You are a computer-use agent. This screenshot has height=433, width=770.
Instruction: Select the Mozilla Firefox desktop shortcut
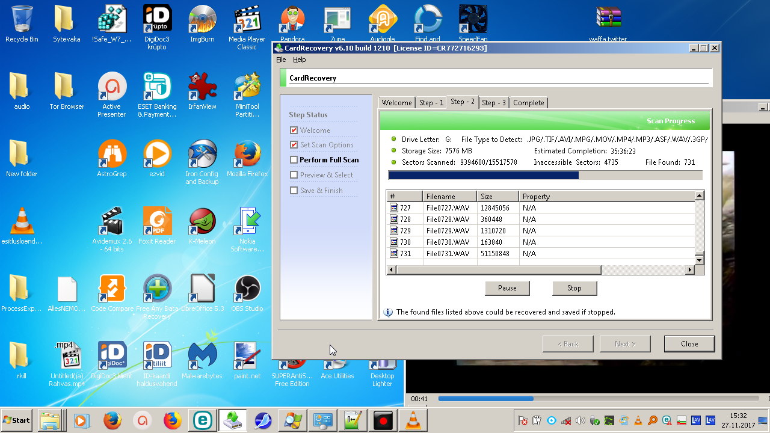coord(247,159)
